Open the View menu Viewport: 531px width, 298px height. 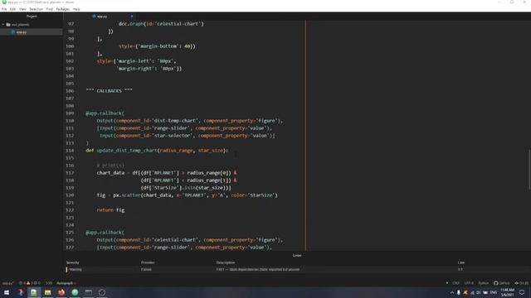(22, 9)
